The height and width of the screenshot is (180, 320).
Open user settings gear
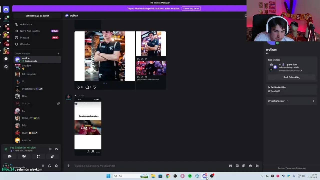click(56, 166)
